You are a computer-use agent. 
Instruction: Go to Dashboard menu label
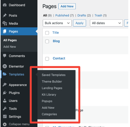coord(17,5)
